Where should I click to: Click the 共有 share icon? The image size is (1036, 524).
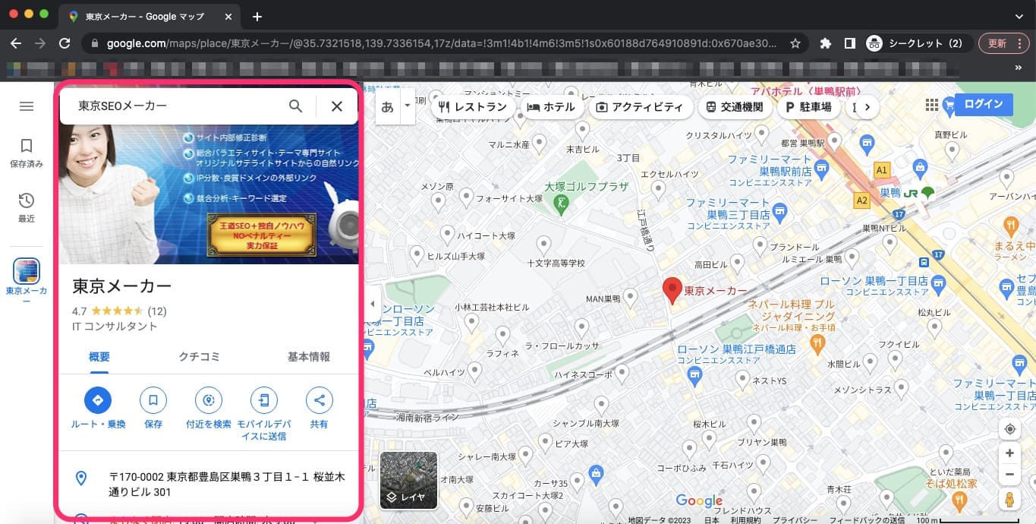click(x=319, y=399)
